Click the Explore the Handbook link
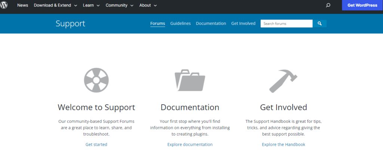This screenshot has height=163, width=383. click(x=283, y=144)
